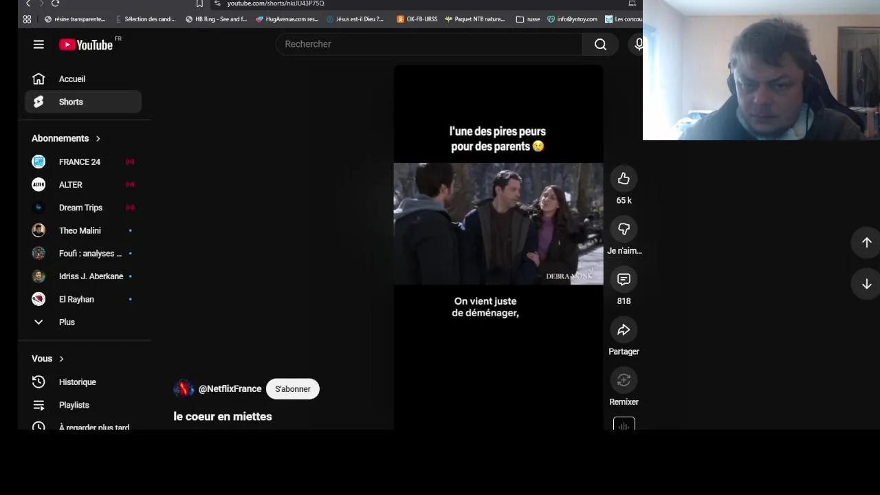Open 'Jésus est-il Dieu ?' bookmark

(x=355, y=19)
